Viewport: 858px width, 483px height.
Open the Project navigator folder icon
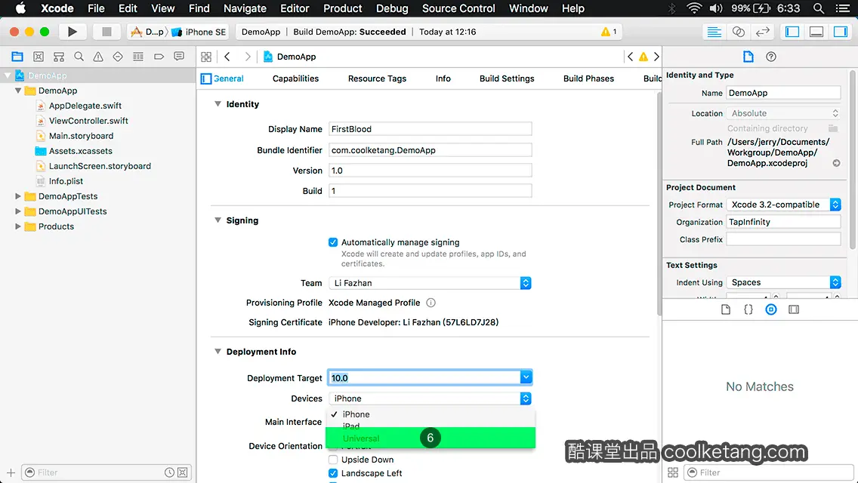[17, 57]
